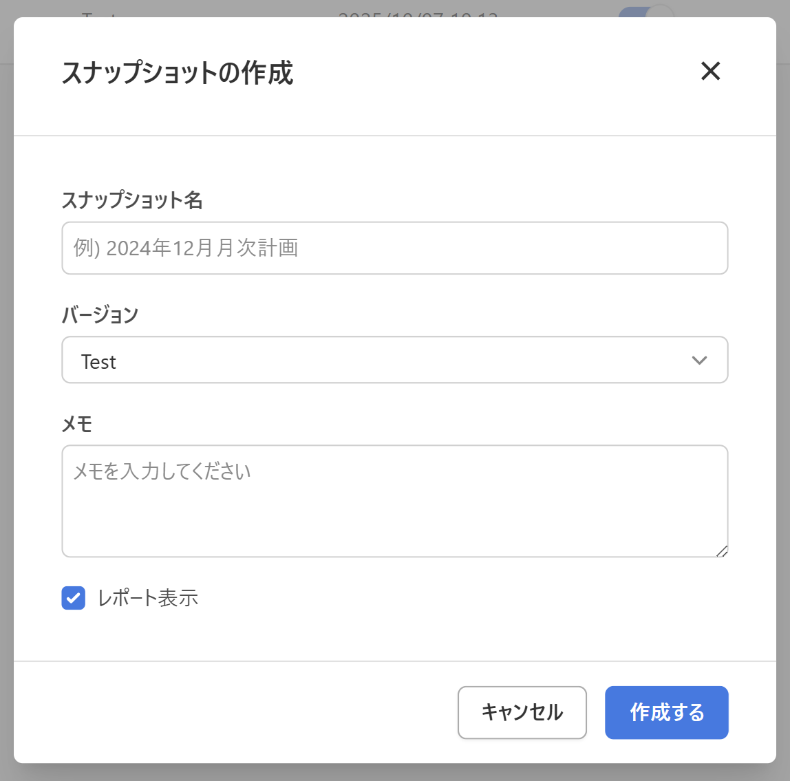Click the メモ textarea resize handle
This screenshot has width=790, height=781.
click(722, 551)
